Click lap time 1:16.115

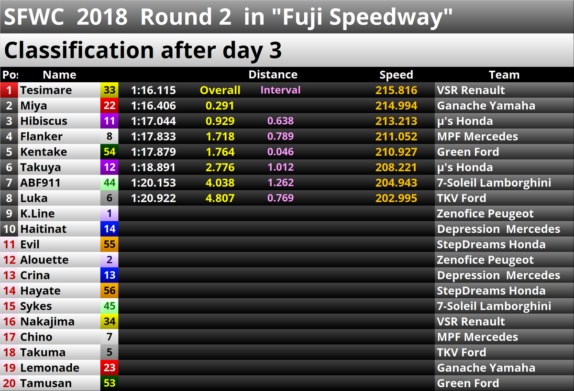154,90
